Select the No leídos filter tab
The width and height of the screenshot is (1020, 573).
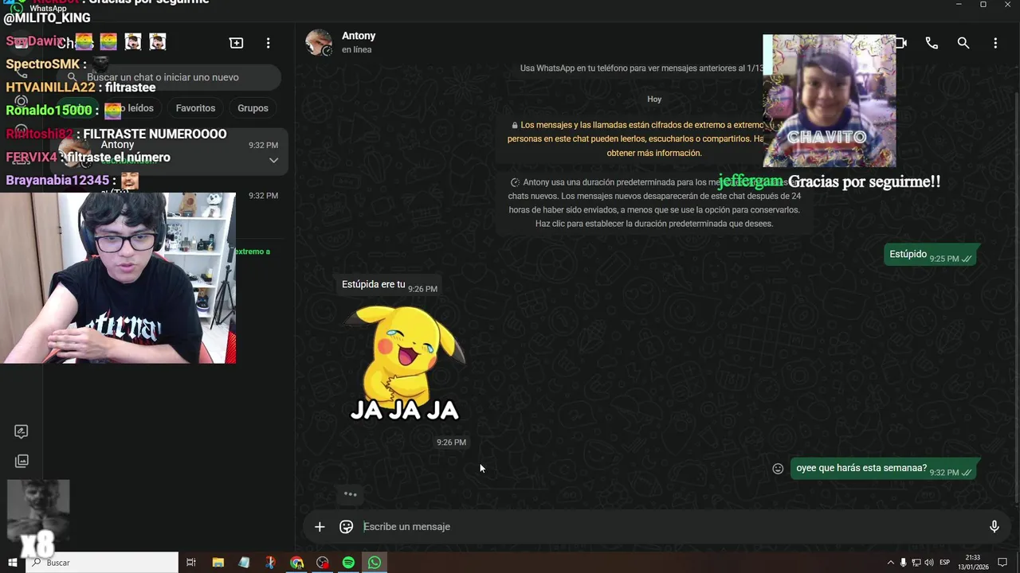pyautogui.click(x=135, y=108)
